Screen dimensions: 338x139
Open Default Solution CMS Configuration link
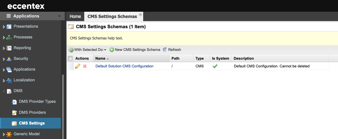[x=124, y=66]
